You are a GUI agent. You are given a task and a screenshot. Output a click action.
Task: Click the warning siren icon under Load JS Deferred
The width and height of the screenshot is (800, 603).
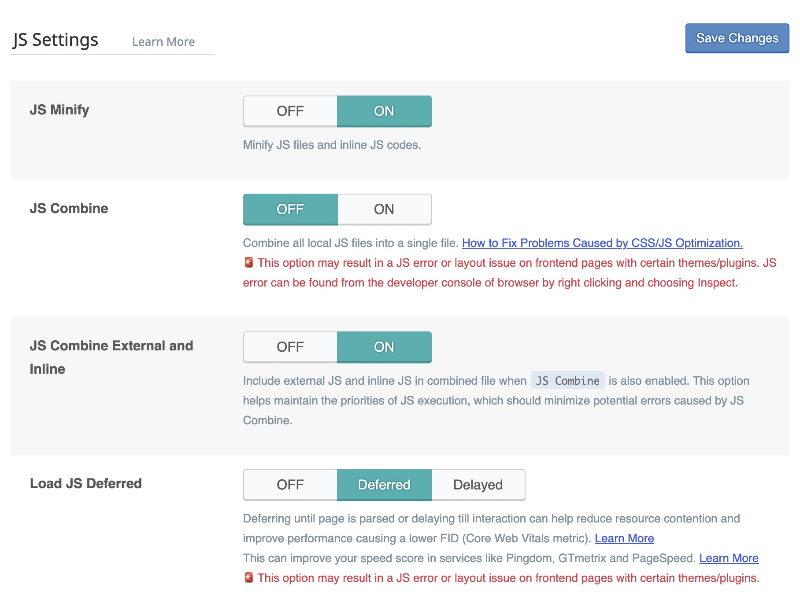point(248,577)
